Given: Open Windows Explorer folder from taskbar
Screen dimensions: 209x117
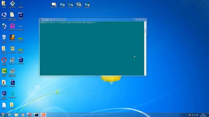Looking at the screenshot, I should coord(16,115).
